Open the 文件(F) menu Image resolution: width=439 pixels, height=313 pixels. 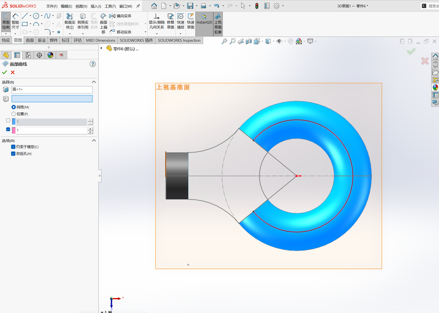pyautogui.click(x=52, y=6)
